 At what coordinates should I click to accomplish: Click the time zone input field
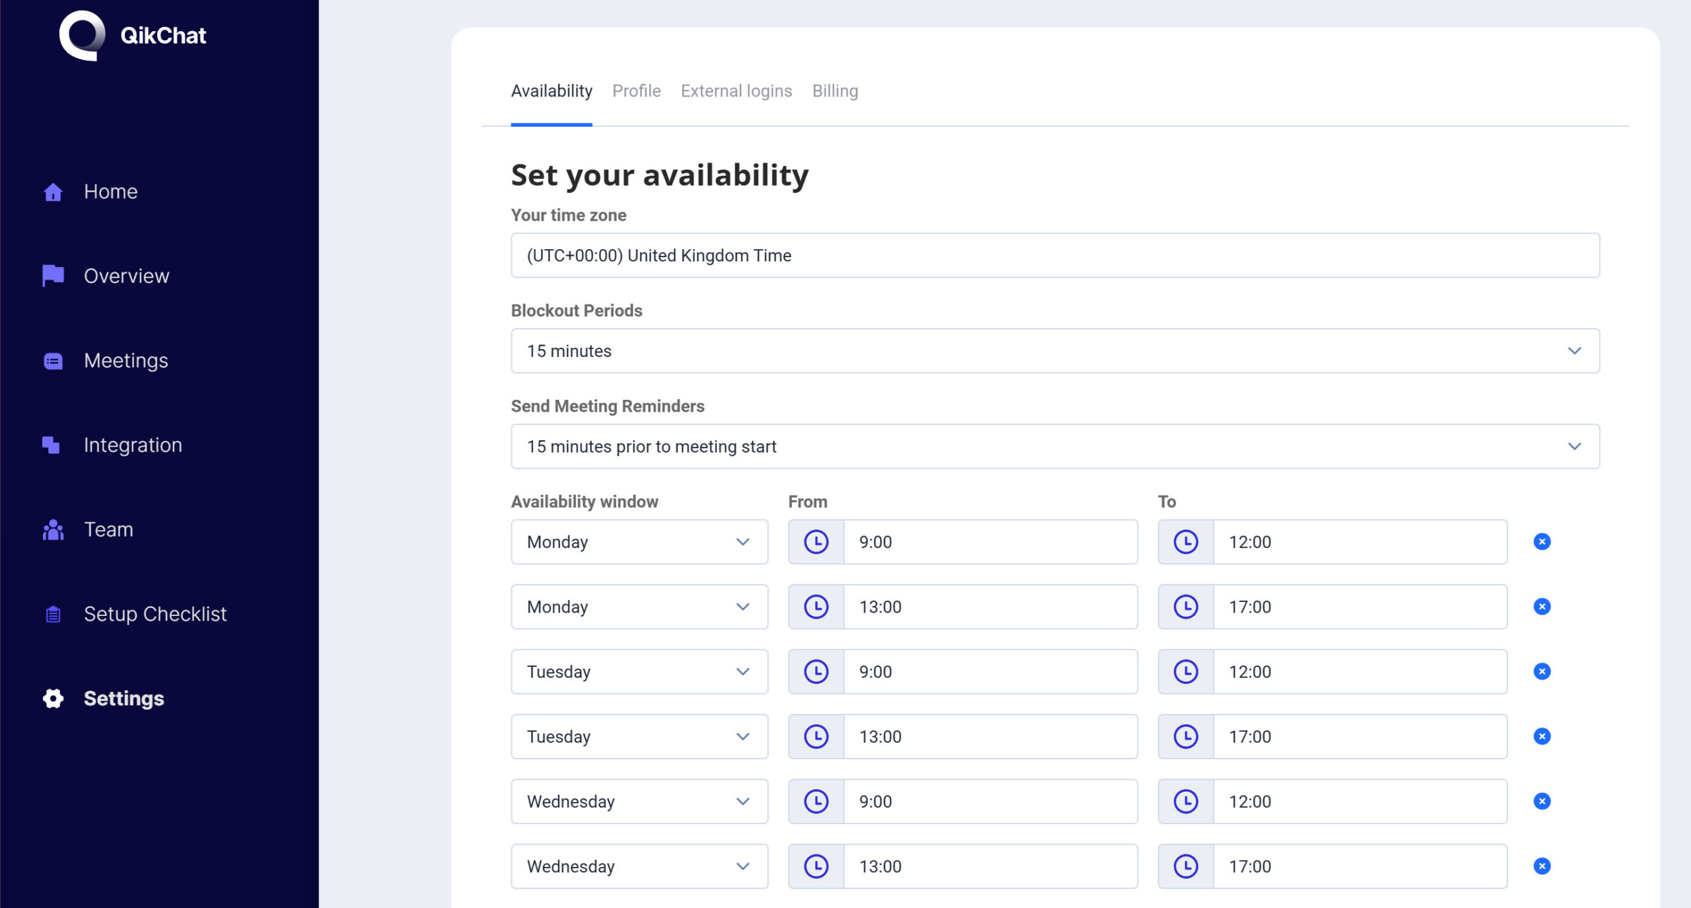click(x=1055, y=256)
